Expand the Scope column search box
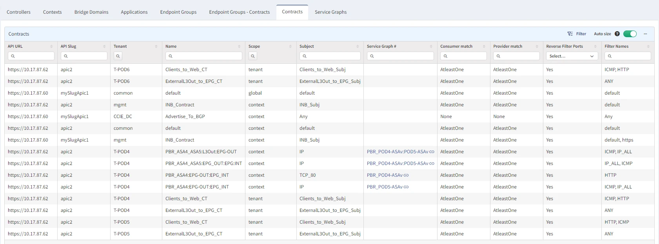 click(x=253, y=56)
